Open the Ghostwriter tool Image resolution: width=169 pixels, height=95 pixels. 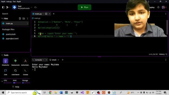(x=6, y=62)
